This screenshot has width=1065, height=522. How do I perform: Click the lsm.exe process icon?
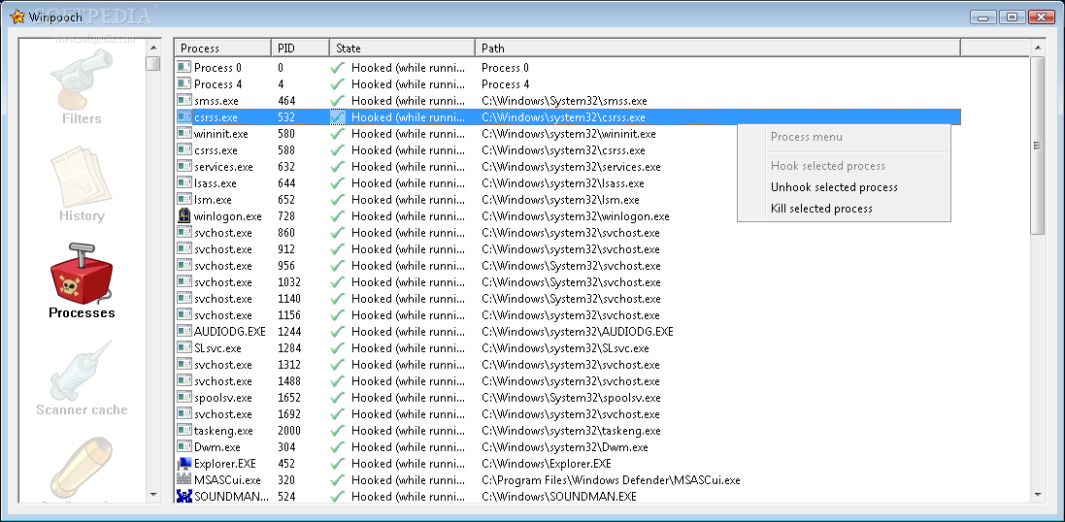tap(184, 200)
